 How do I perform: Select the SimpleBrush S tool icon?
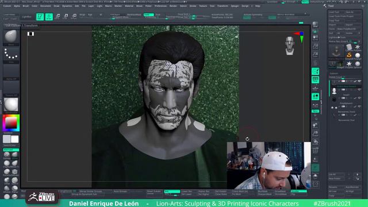click(349, 55)
